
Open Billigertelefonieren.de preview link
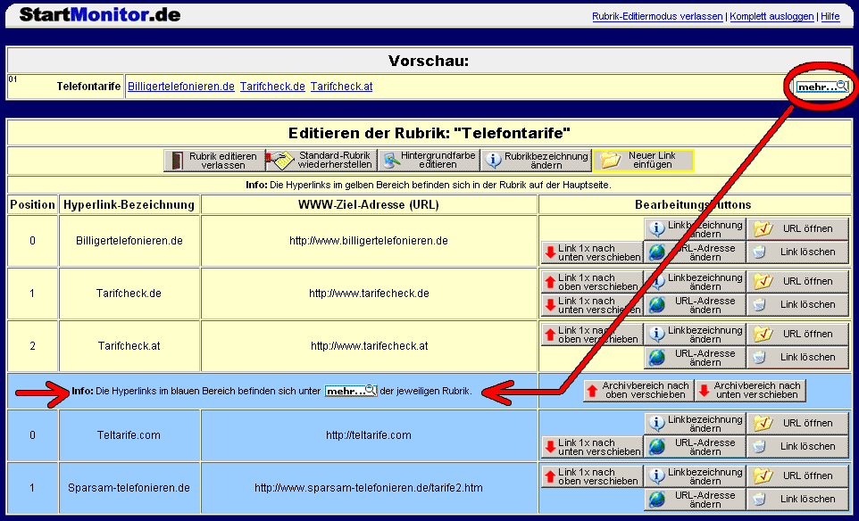pos(181,87)
